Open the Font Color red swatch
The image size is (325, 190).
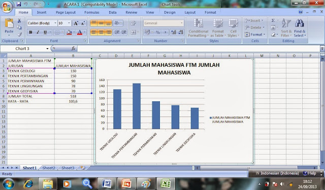(80, 32)
